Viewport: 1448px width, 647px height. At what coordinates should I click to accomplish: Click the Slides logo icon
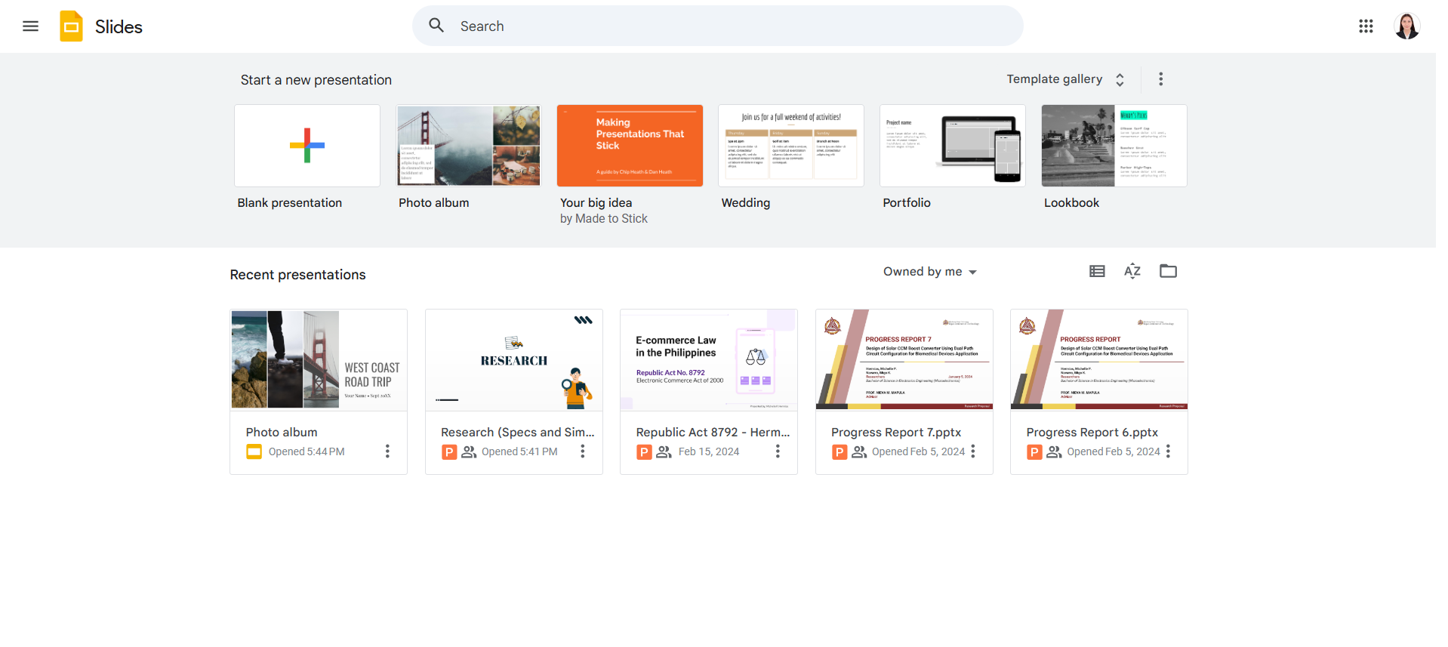point(71,26)
